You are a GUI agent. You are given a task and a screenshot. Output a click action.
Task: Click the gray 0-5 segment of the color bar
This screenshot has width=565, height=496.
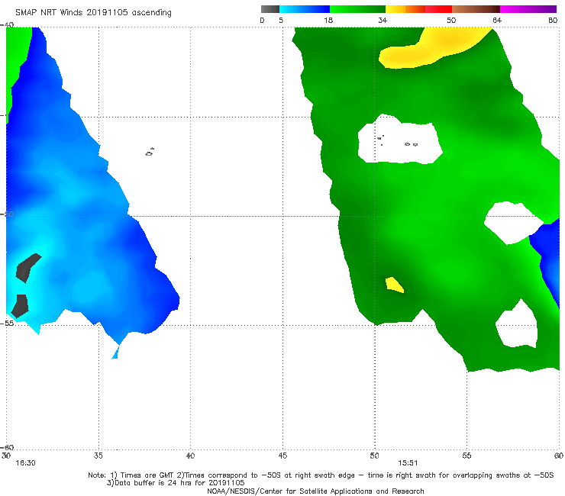click(x=270, y=9)
